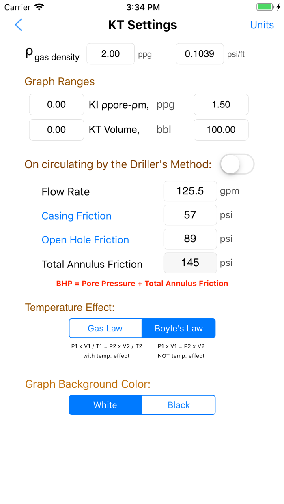284x504 pixels.
Task: Edit the KT Volume minimum field
Action: 56,130
